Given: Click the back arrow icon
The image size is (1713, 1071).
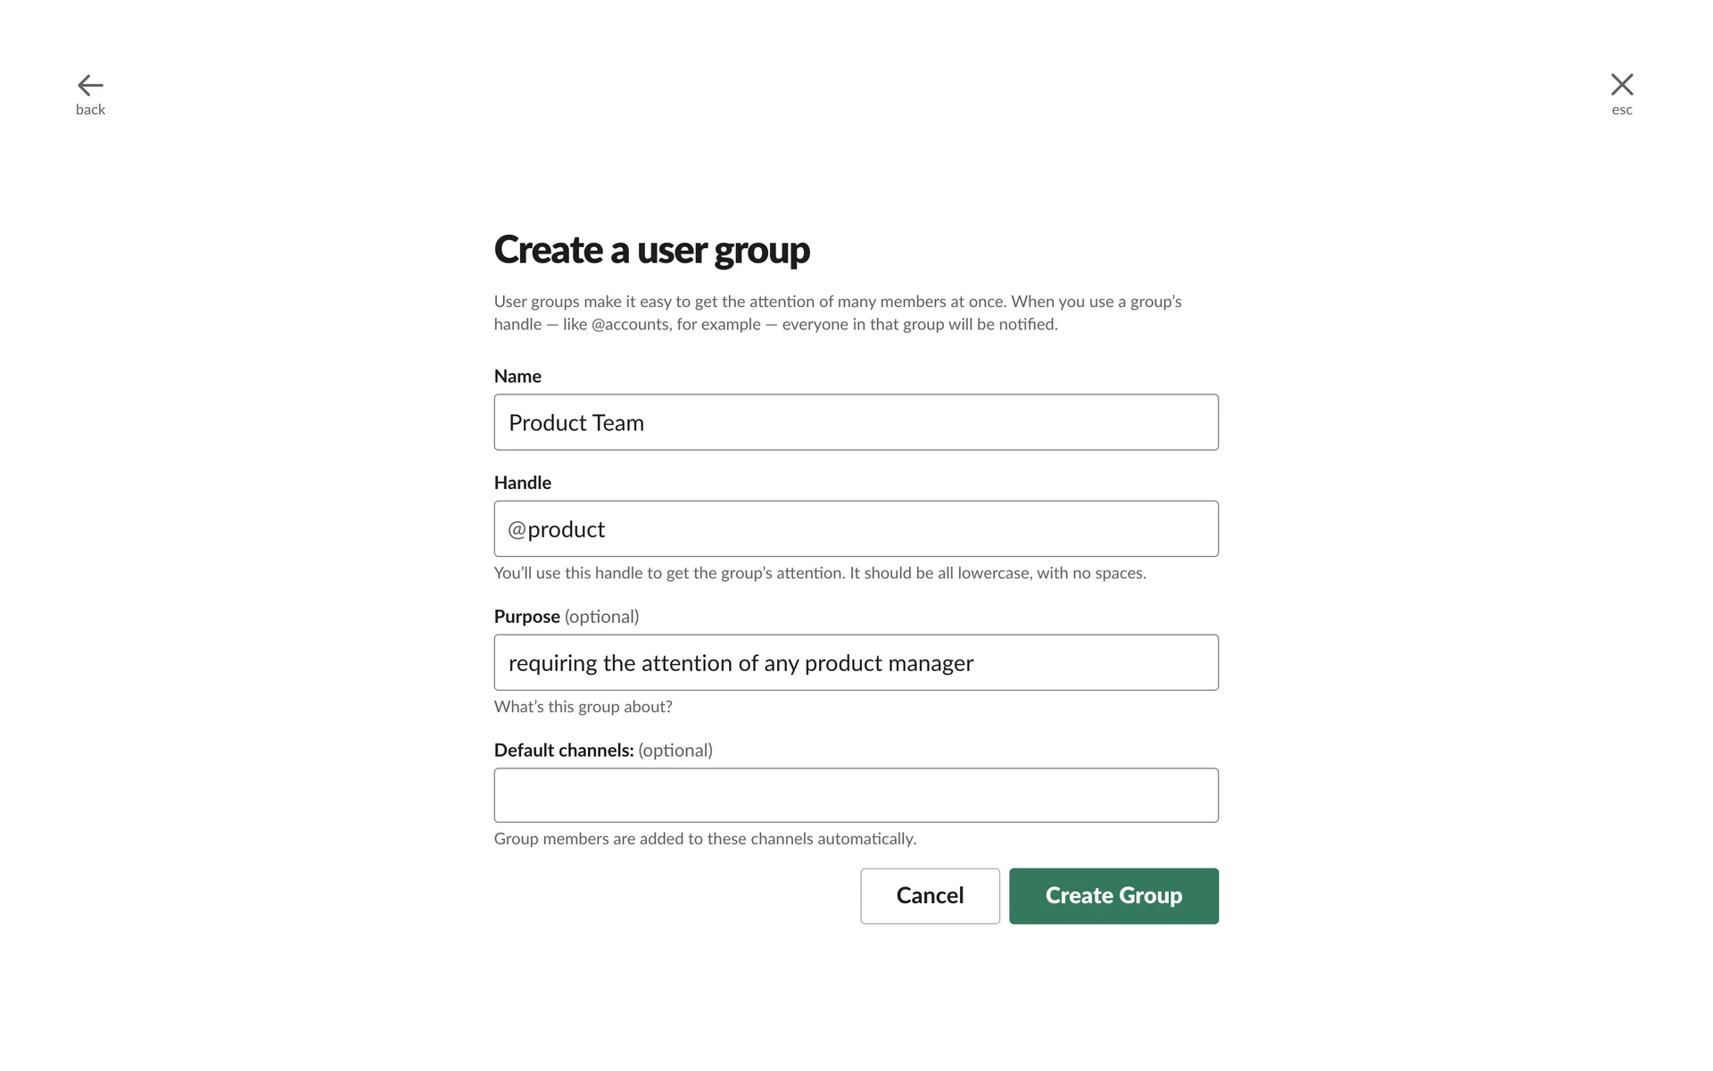Looking at the screenshot, I should (x=90, y=85).
